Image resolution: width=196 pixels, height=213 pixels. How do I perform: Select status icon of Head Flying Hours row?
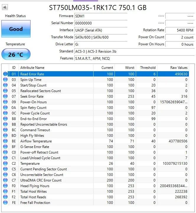tap(5, 186)
